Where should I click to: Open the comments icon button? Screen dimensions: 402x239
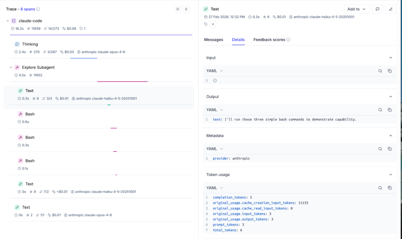(377, 9)
